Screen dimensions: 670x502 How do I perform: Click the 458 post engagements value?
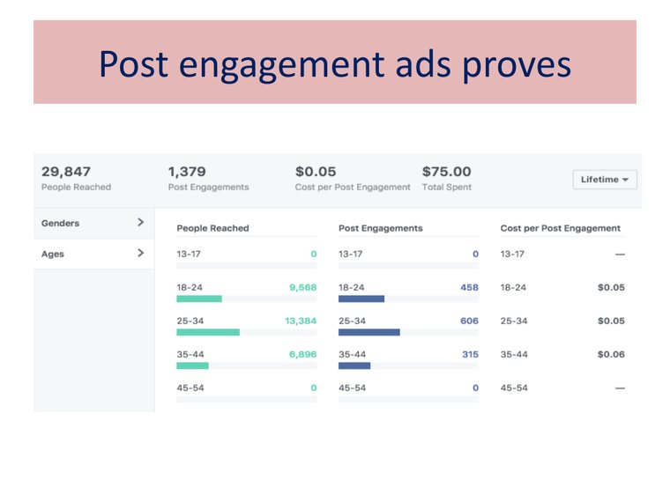point(469,287)
